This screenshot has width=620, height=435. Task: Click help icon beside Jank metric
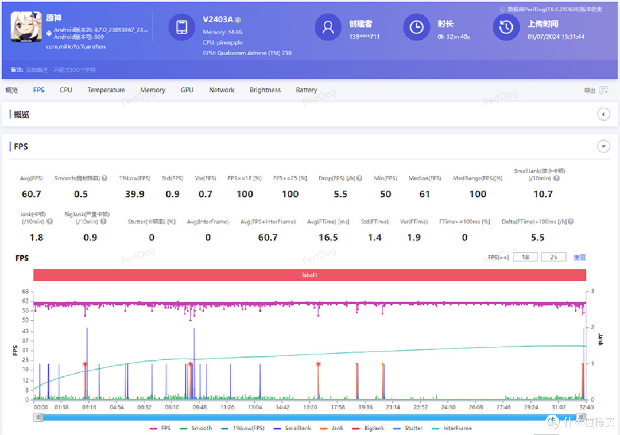pos(50,222)
